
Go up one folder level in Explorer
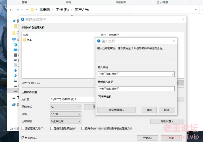[27, 10]
